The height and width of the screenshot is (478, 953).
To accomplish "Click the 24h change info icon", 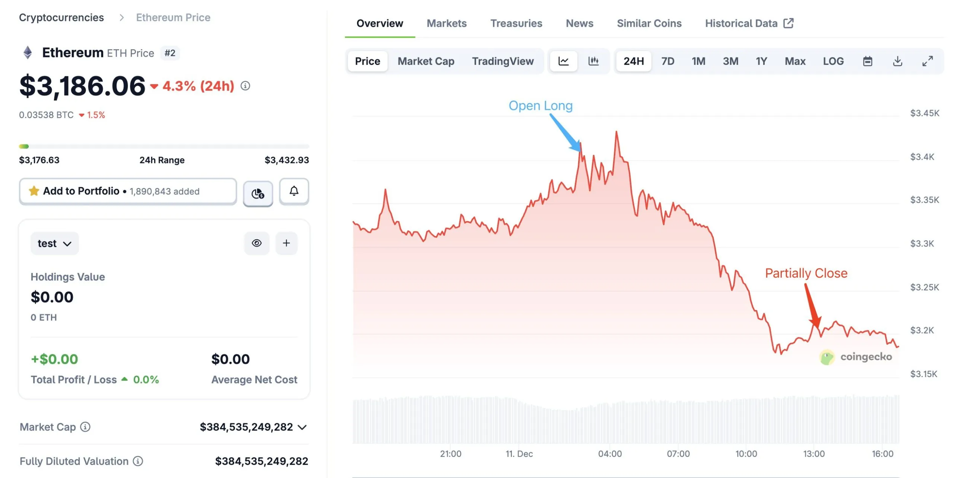I will (x=245, y=86).
